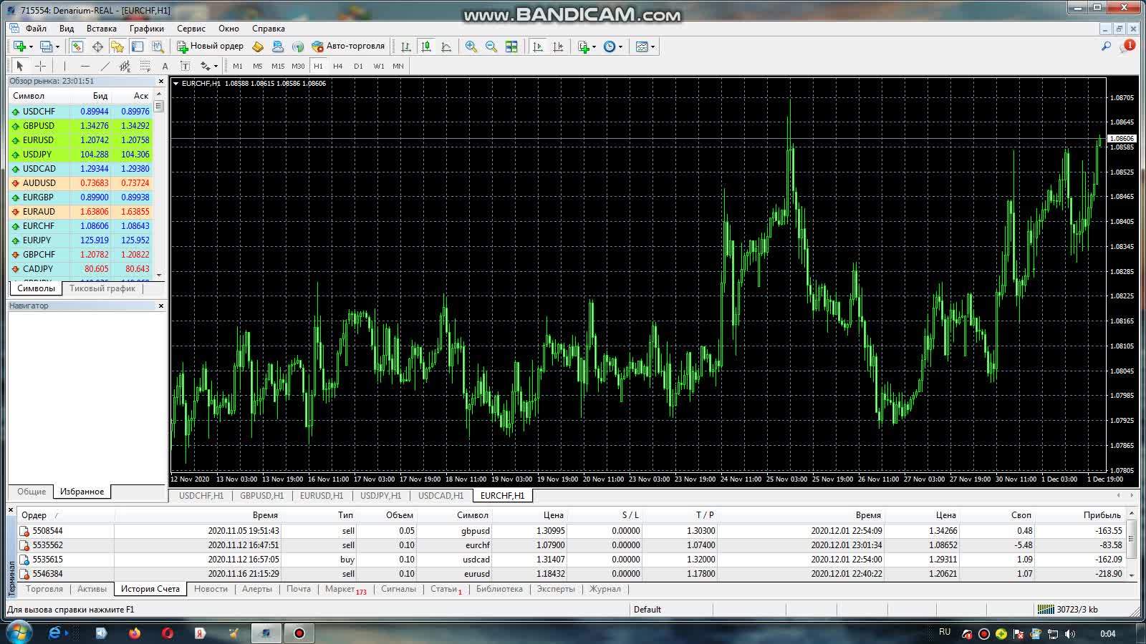
Task: Switch chart to candlesticks mode
Action: pos(426,47)
